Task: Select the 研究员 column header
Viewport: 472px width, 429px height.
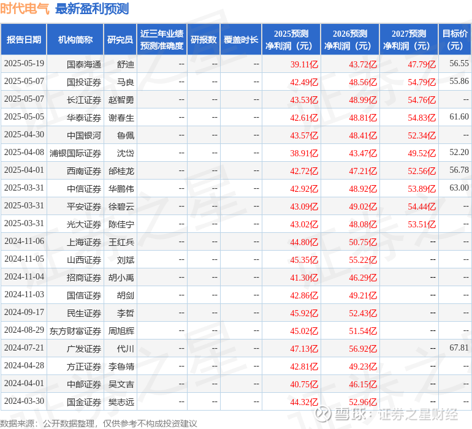Action: [x=120, y=40]
